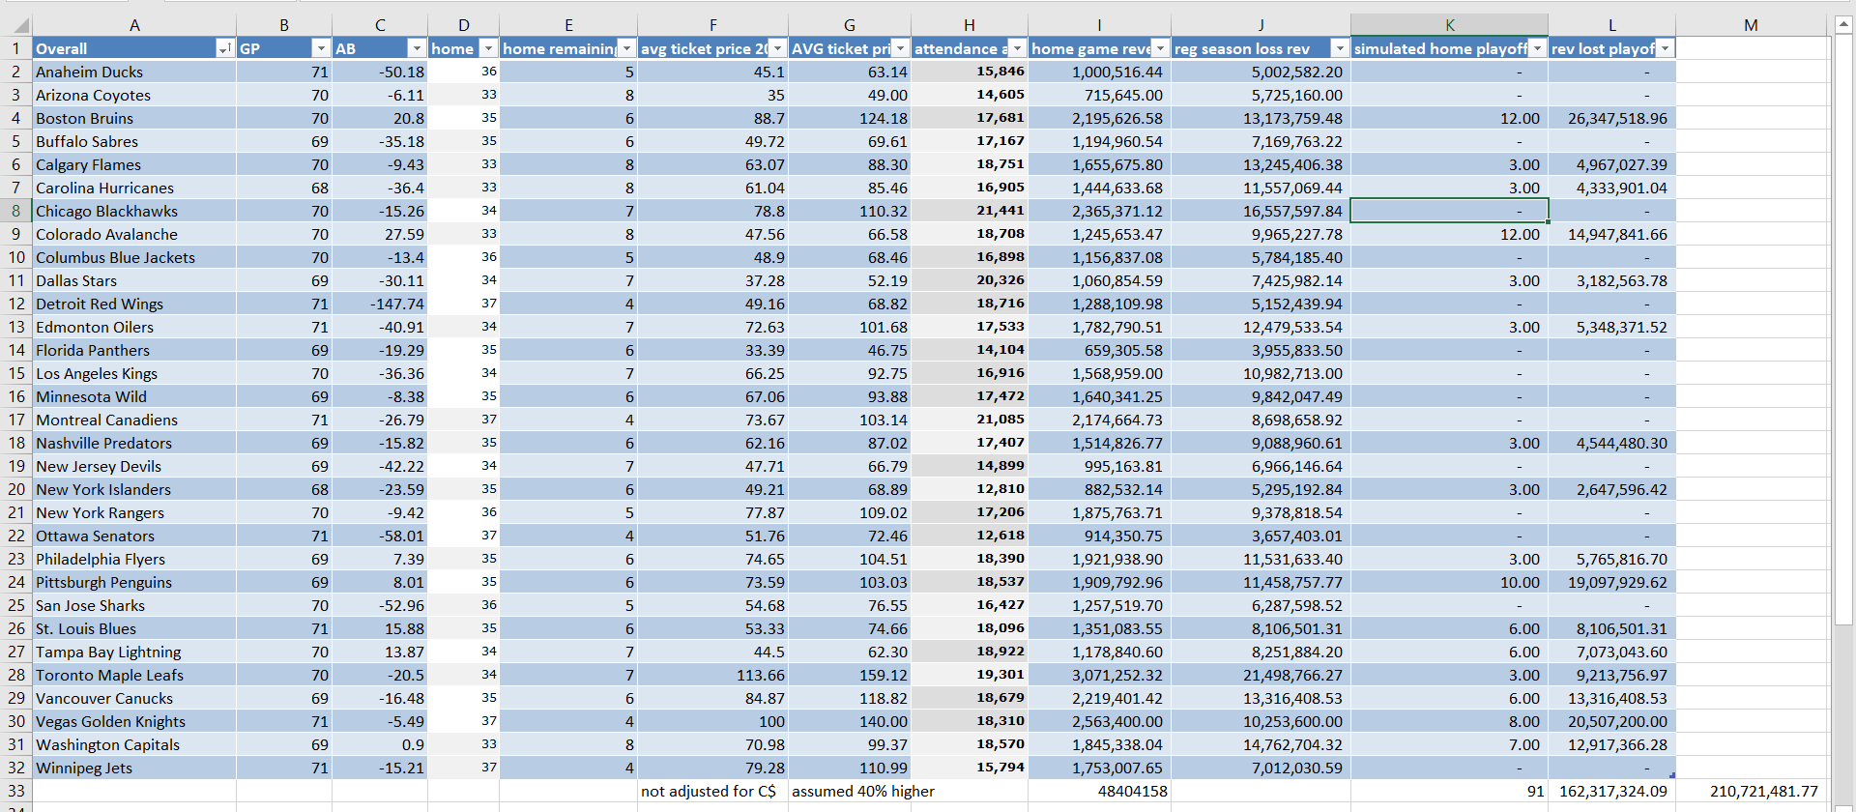The width and height of the screenshot is (1856, 812).
Task: Open the rev lost playoff filter dropdown
Action: (1665, 48)
